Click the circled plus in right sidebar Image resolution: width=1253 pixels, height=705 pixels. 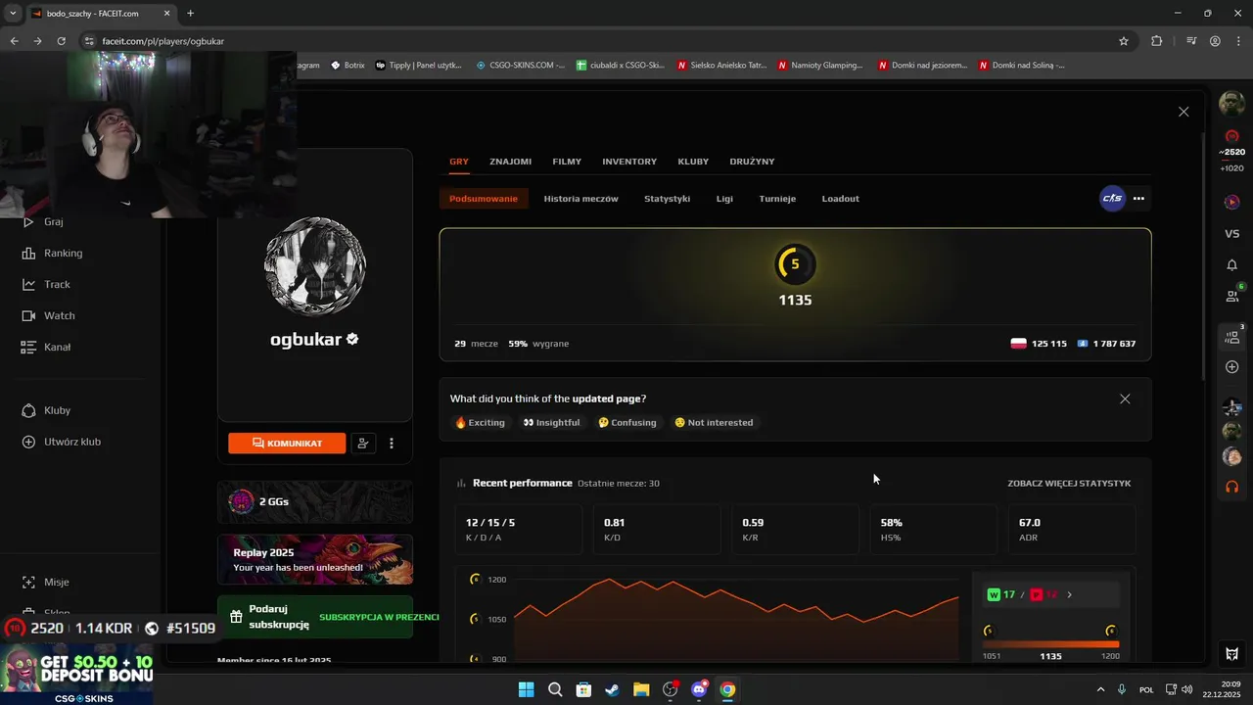click(x=1232, y=367)
